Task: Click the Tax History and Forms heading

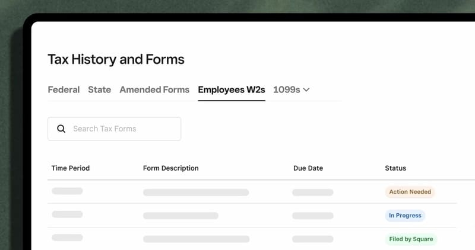Action: (x=116, y=59)
